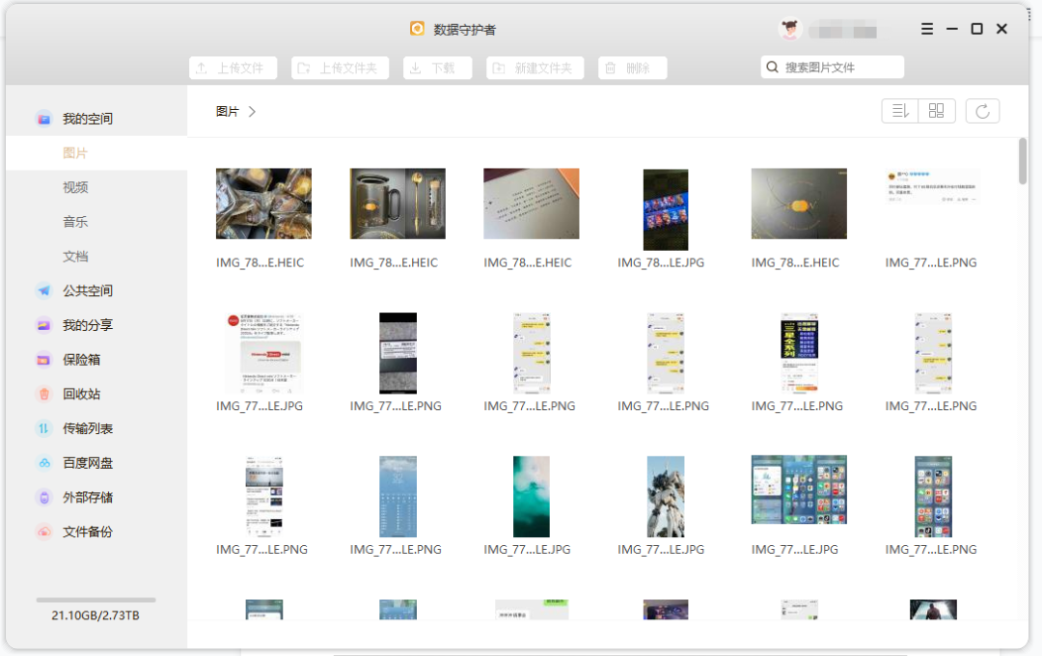Select the 视频 (Videos) sidebar item
1042x656 pixels.
(96, 187)
